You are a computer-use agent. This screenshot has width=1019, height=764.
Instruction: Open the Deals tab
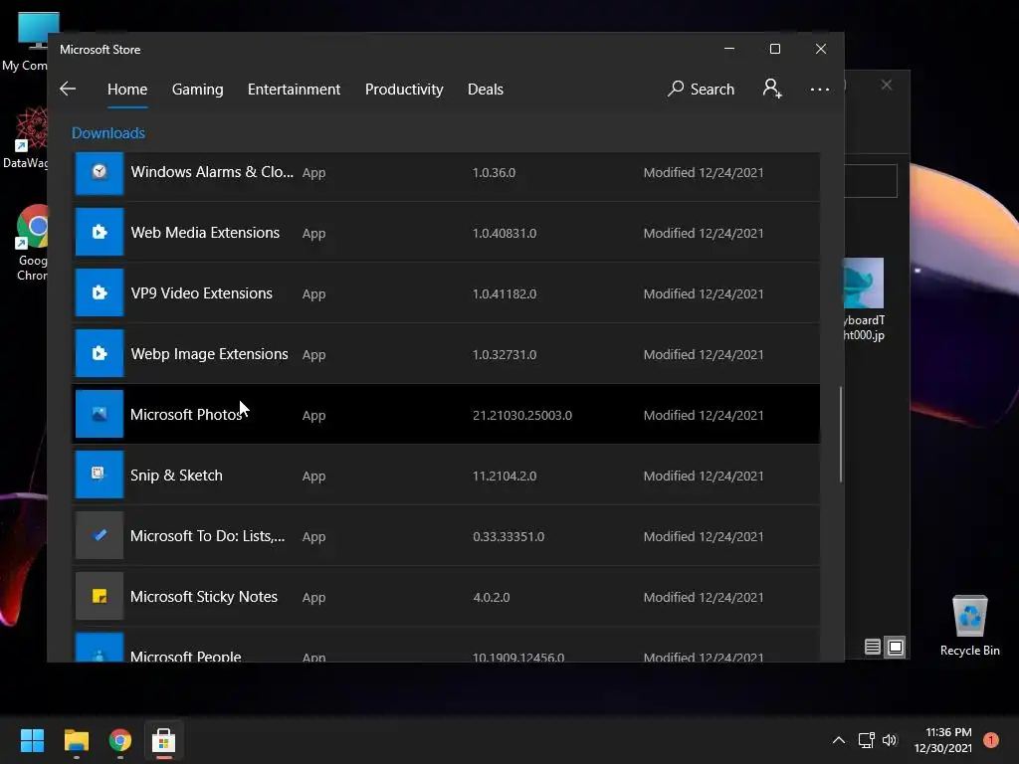coord(486,89)
